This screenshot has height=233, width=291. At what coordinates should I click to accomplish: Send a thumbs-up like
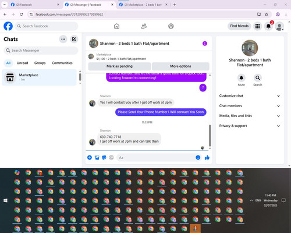[x=207, y=157]
